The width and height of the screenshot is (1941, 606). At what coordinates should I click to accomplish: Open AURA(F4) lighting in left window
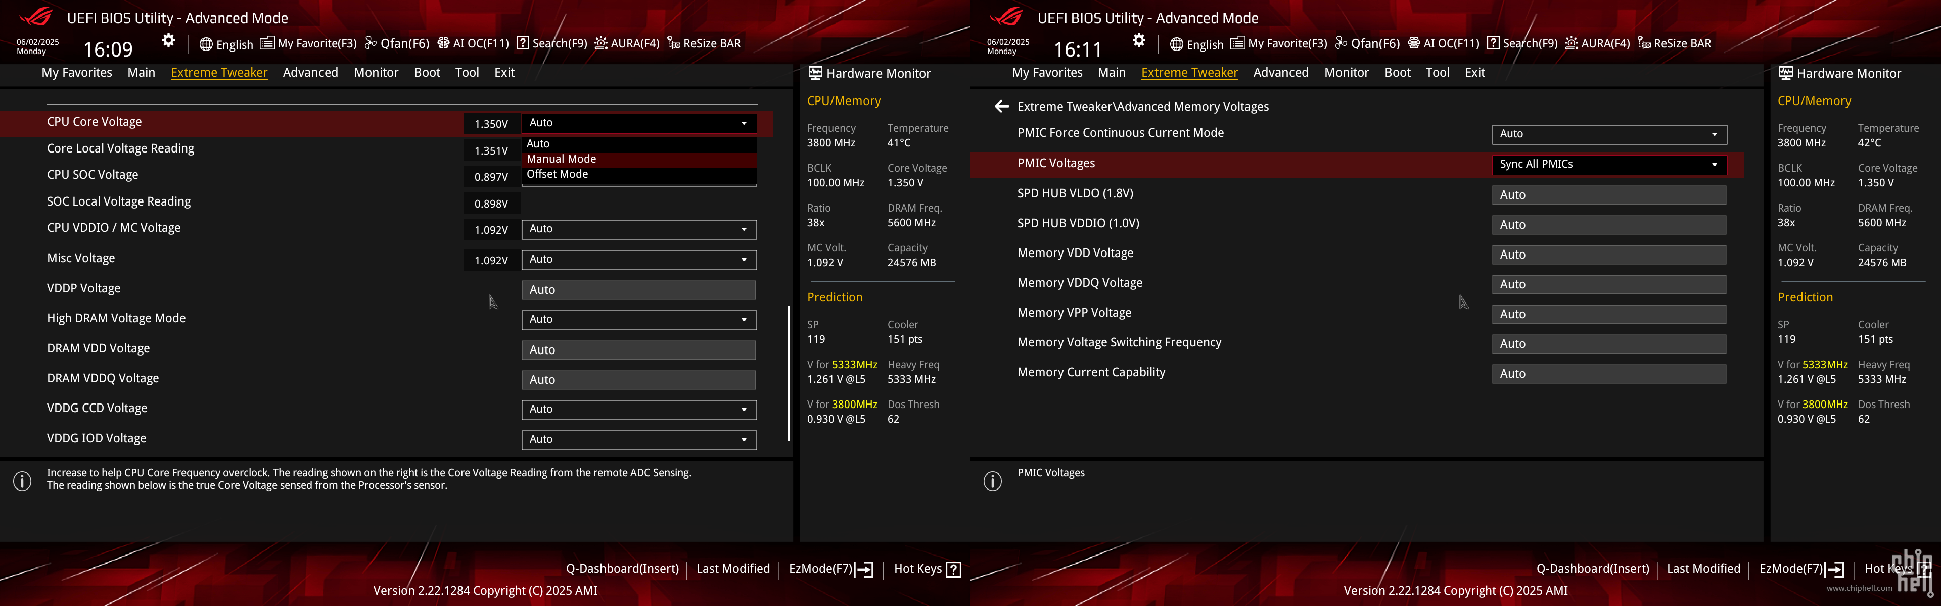[627, 43]
